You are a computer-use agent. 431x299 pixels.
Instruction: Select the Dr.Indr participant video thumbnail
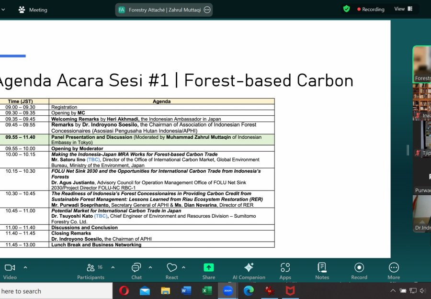422,213
